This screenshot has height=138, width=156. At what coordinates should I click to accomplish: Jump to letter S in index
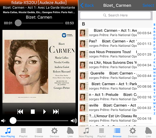tap(154, 90)
